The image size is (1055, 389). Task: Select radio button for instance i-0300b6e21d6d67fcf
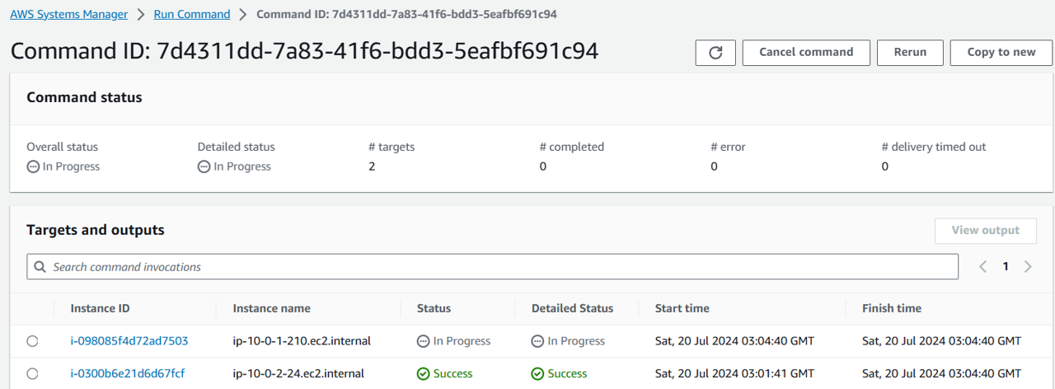coord(32,374)
